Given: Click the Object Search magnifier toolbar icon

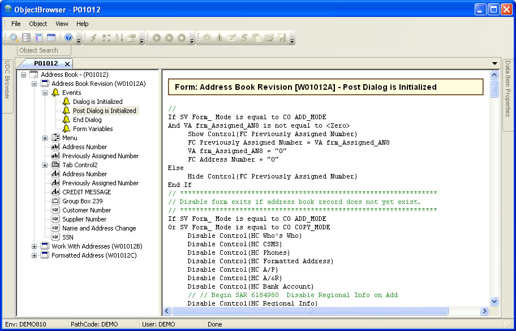Looking at the screenshot, I should pyautogui.click(x=14, y=38).
